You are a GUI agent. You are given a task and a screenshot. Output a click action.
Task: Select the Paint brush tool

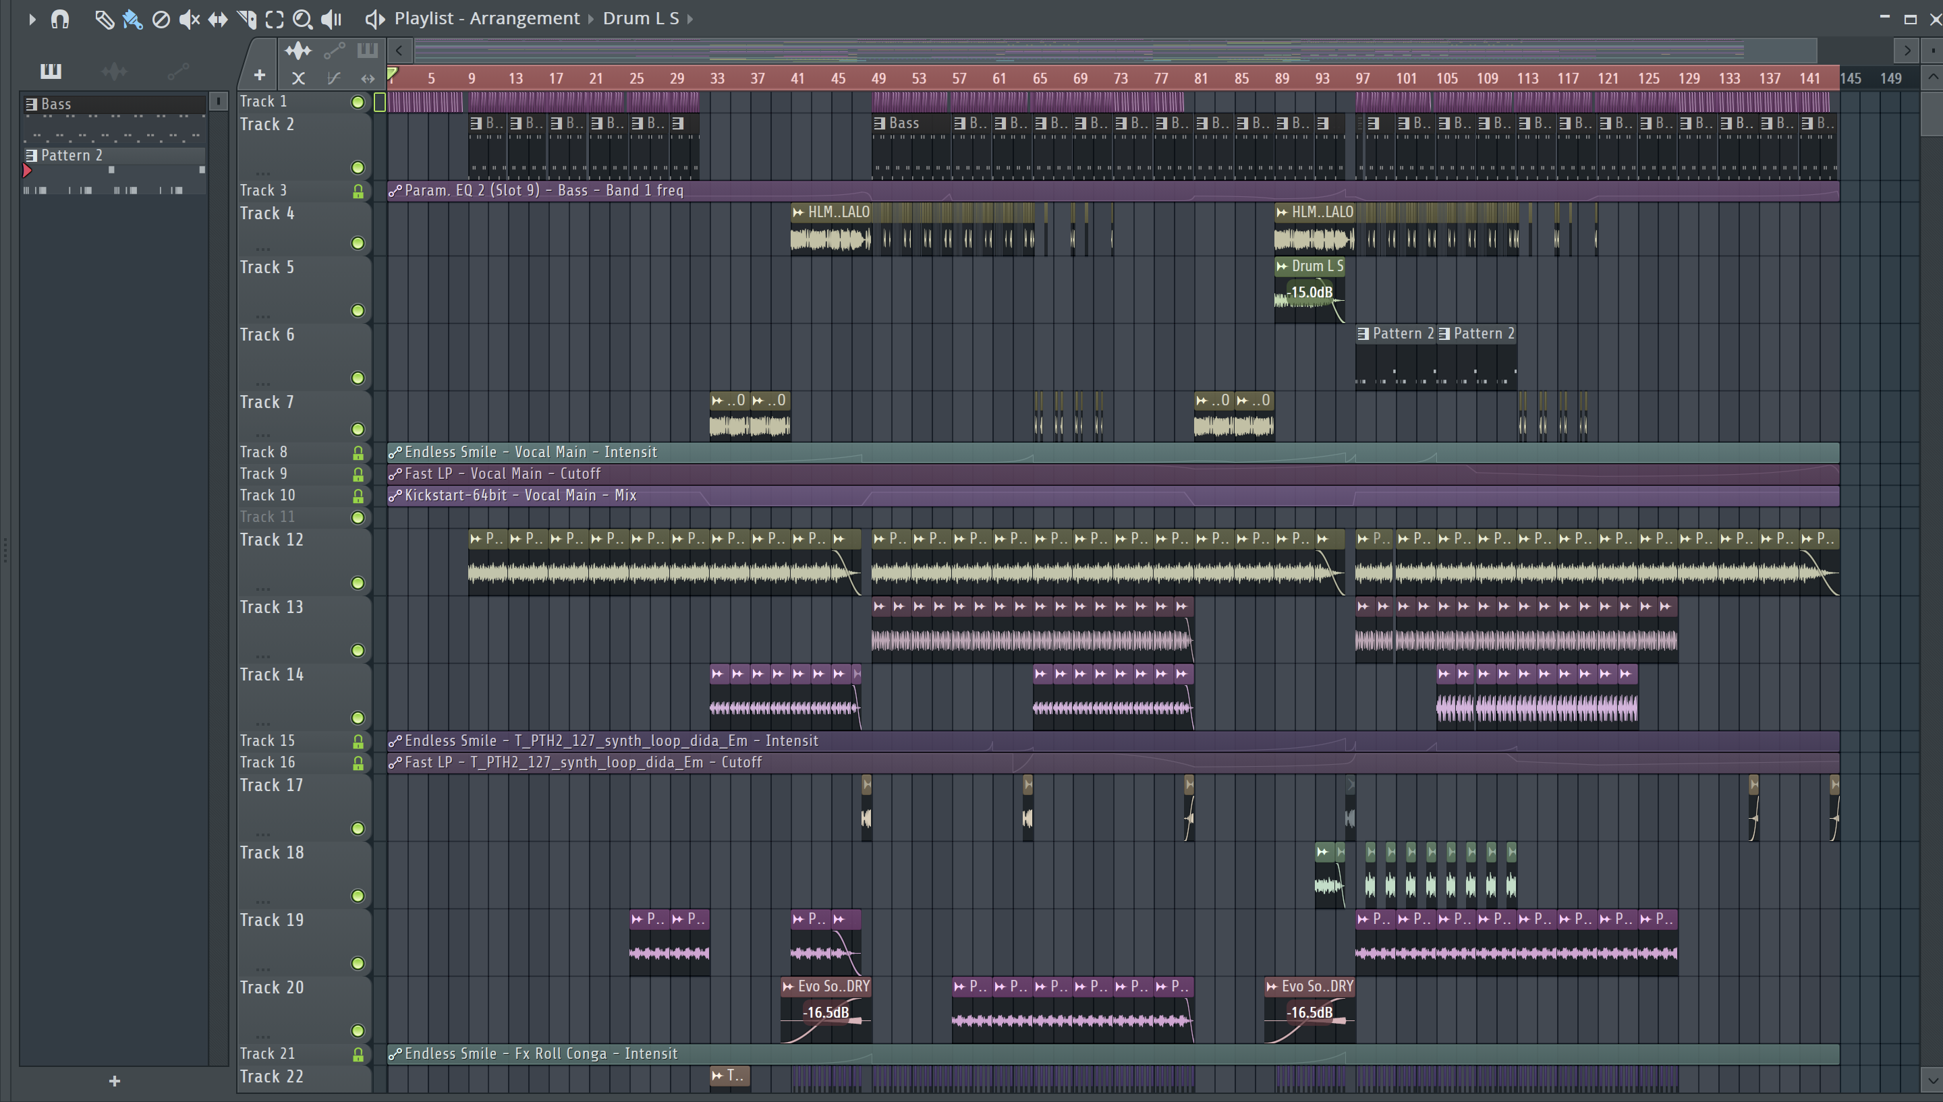point(132,19)
